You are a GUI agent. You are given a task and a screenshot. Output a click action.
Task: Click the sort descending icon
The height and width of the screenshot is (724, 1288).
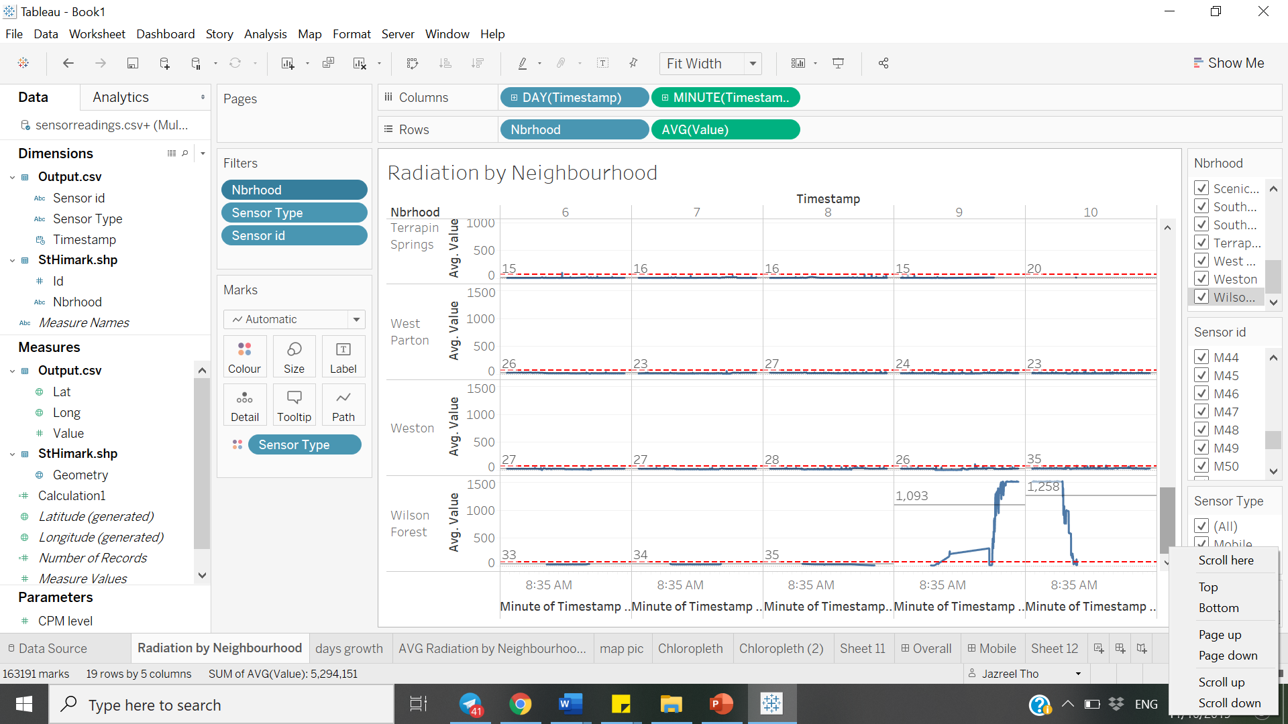point(477,63)
